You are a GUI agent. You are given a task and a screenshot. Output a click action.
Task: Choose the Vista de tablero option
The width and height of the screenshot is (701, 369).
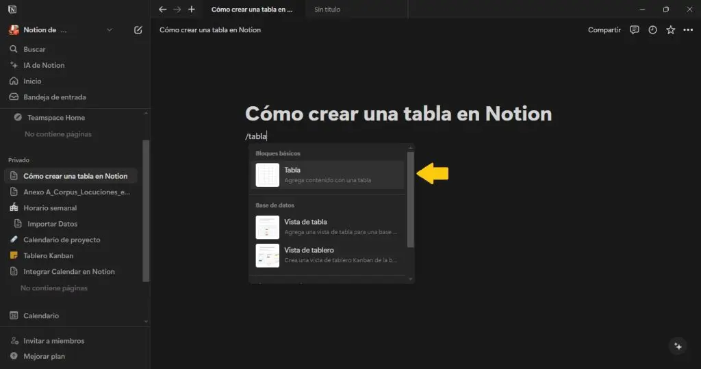327,255
